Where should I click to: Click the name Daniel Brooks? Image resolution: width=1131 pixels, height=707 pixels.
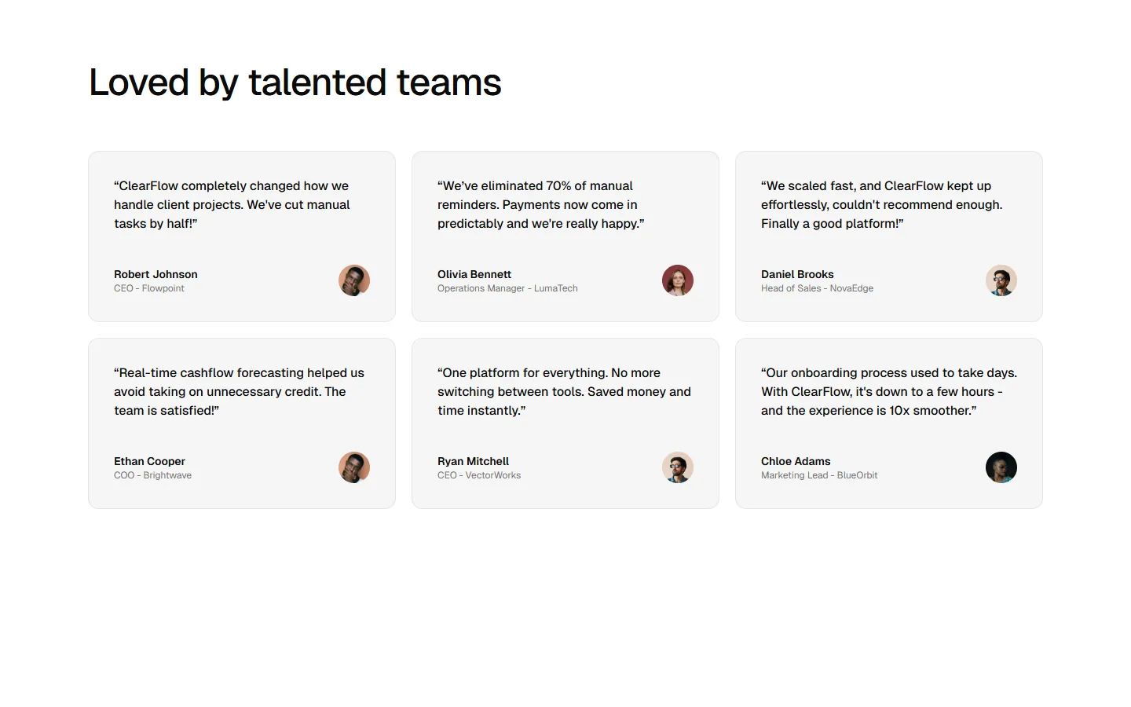(x=797, y=274)
